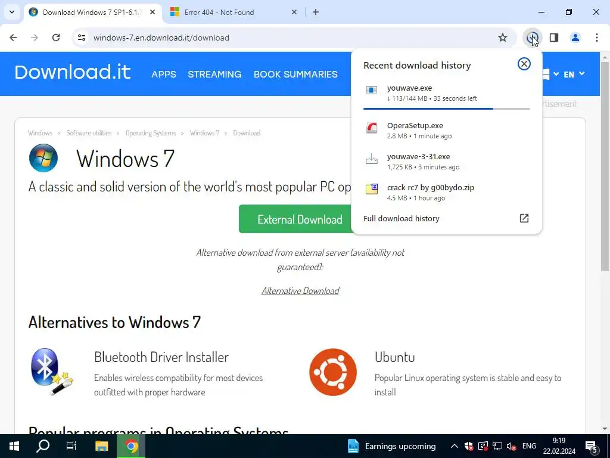Open notification center with 5 notifications
Viewport: 610px width, 458px height.
click(x=592, y=446)
